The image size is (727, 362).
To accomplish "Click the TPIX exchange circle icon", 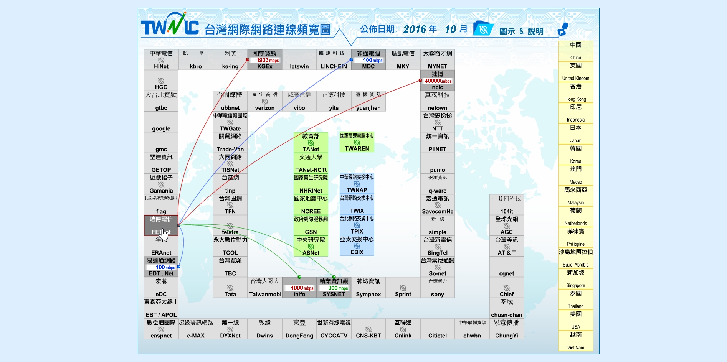I will pos(357,225).
